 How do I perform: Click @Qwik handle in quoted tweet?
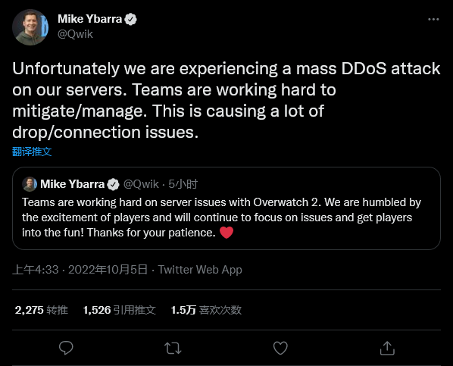pyautogui.click(x=141, y=184)
